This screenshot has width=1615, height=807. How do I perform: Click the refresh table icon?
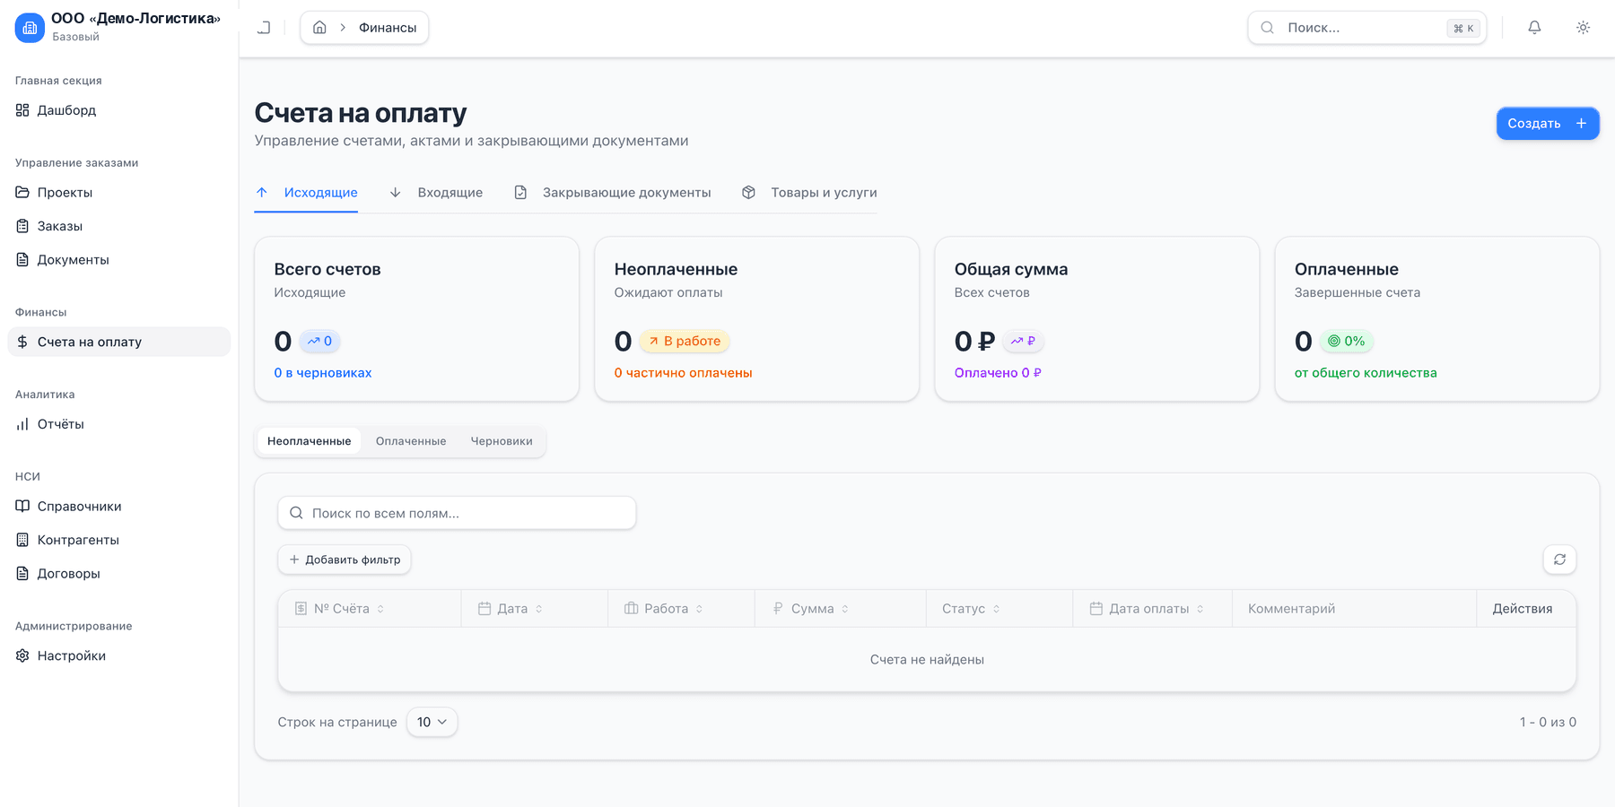click(1559, 560)
